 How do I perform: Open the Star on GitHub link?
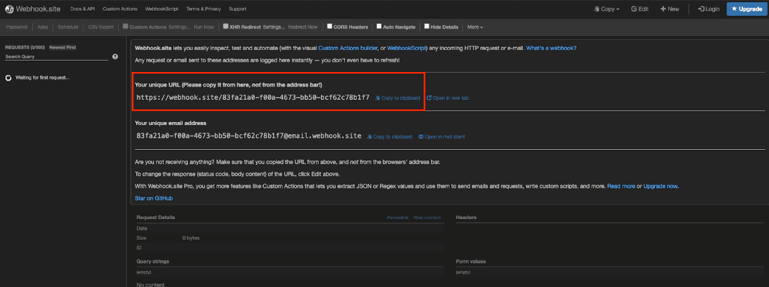[x=153, y=198]
